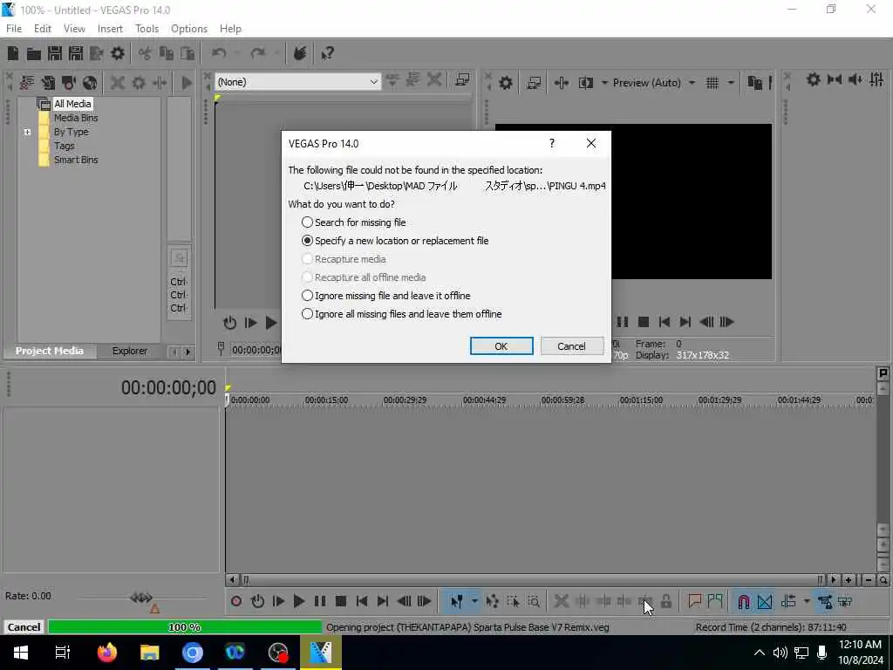The width and height of the screenshot is (893, 670).
Task: Click the What's This help icon
Action: [328, 53]
